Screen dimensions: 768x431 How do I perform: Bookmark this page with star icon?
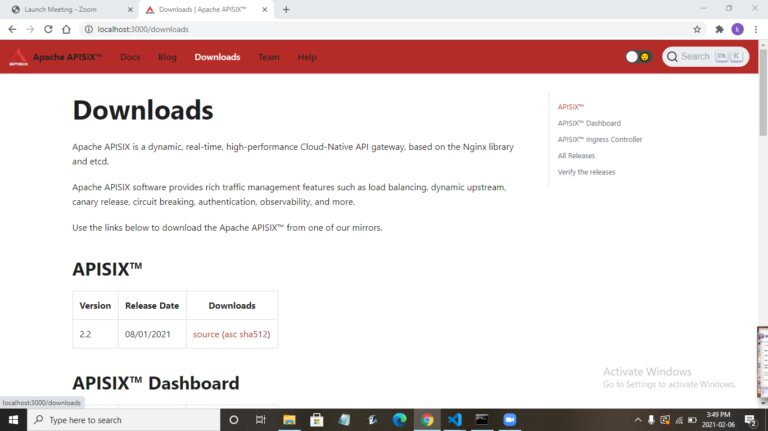click(697, 29)
